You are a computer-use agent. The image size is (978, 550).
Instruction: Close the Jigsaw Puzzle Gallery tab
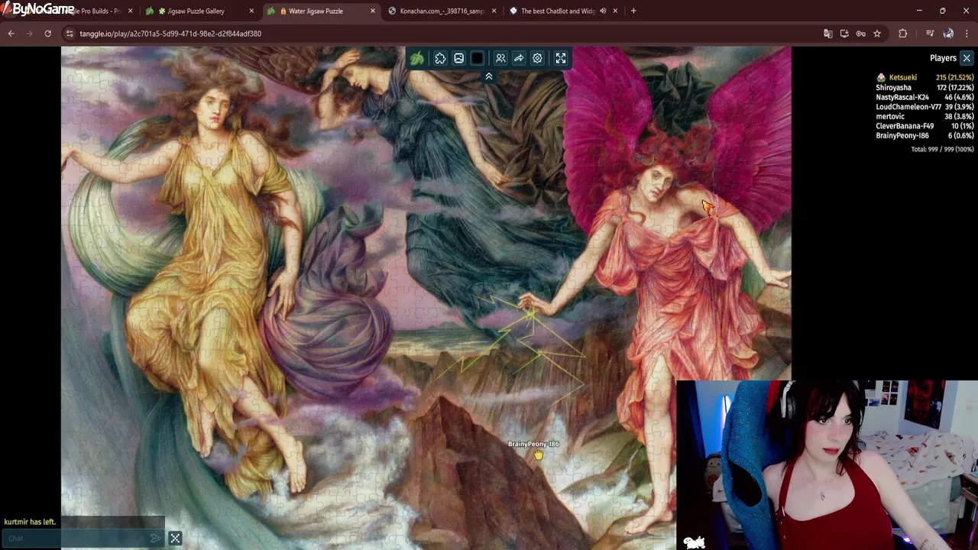251,11
